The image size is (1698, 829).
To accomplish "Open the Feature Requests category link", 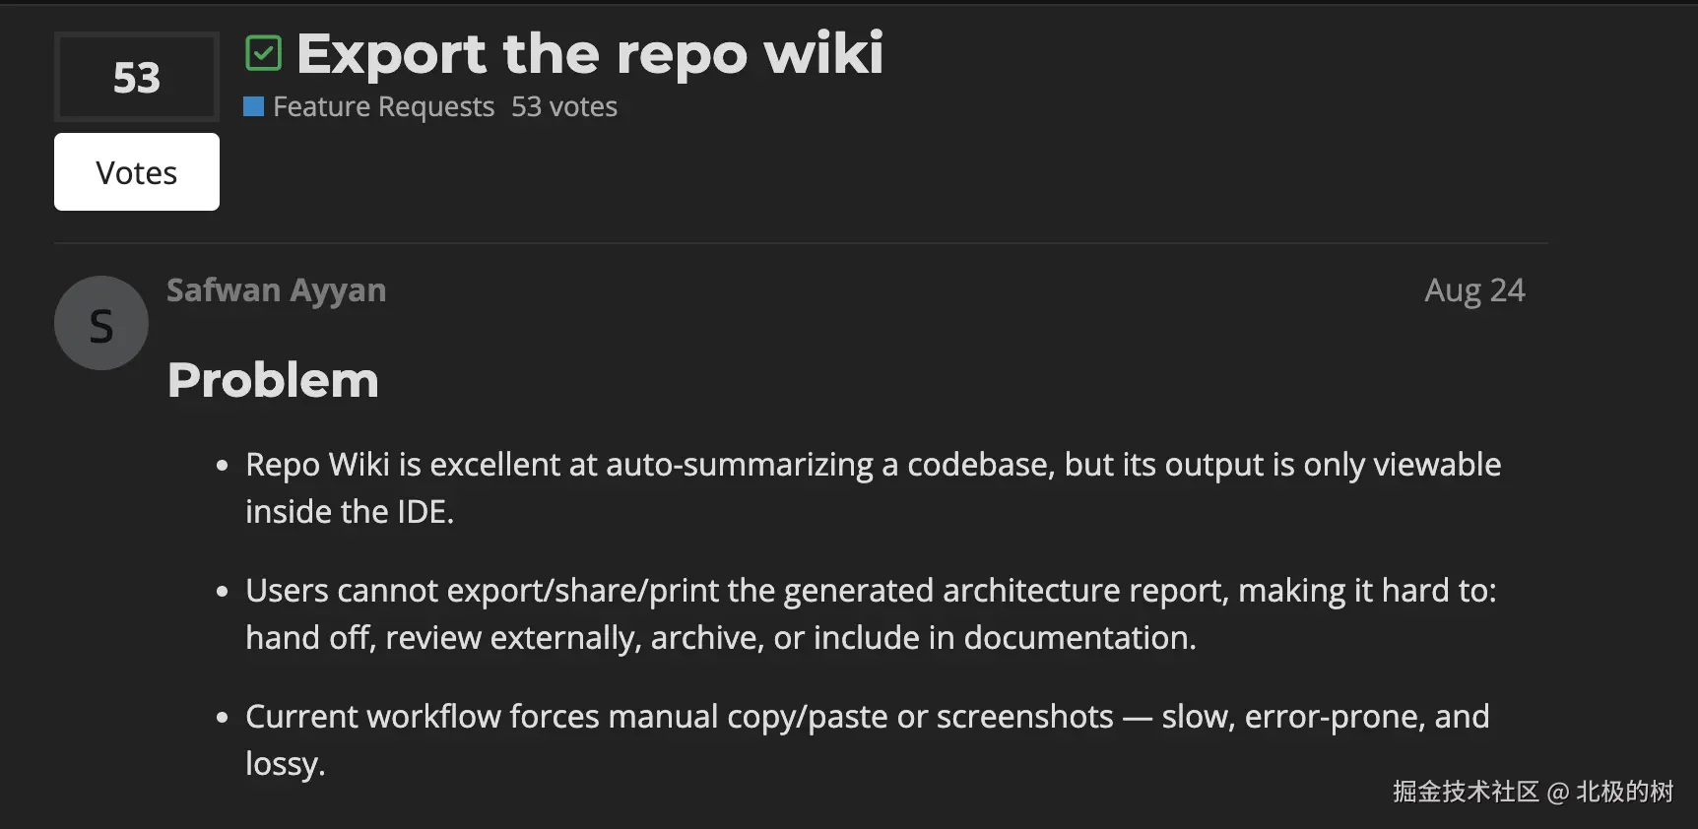I will [x=383, y=106].
